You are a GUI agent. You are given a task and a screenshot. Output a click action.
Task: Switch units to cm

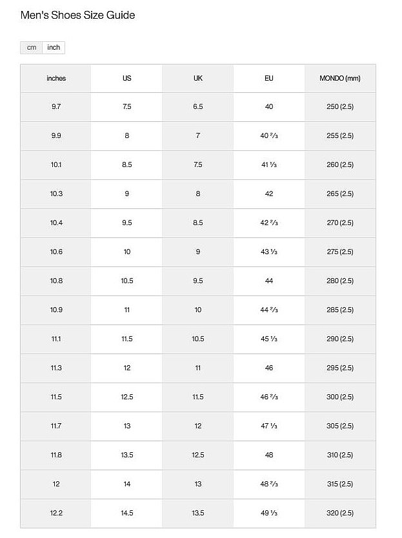point(32,48)
